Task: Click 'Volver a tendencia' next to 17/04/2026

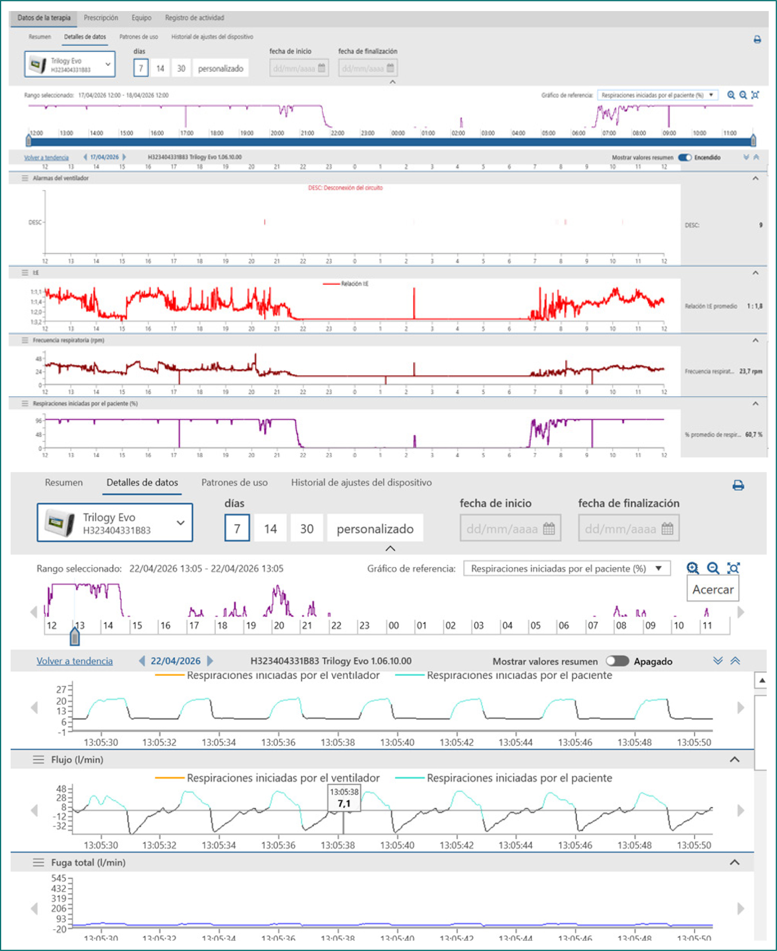Action: click(47, 158)
